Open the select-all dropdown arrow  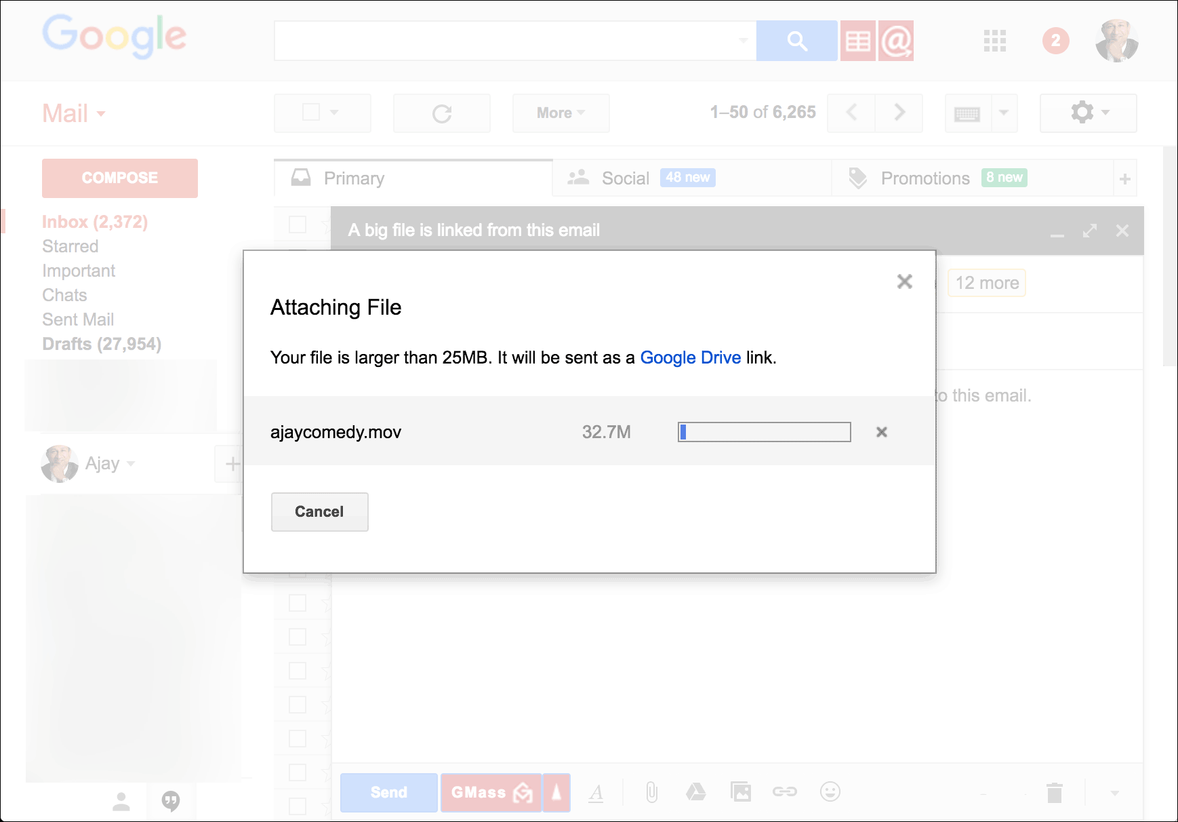(334, 113)
